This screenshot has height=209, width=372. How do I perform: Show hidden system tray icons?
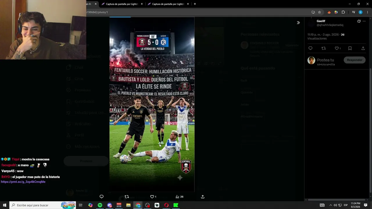[x=330, y=205]
